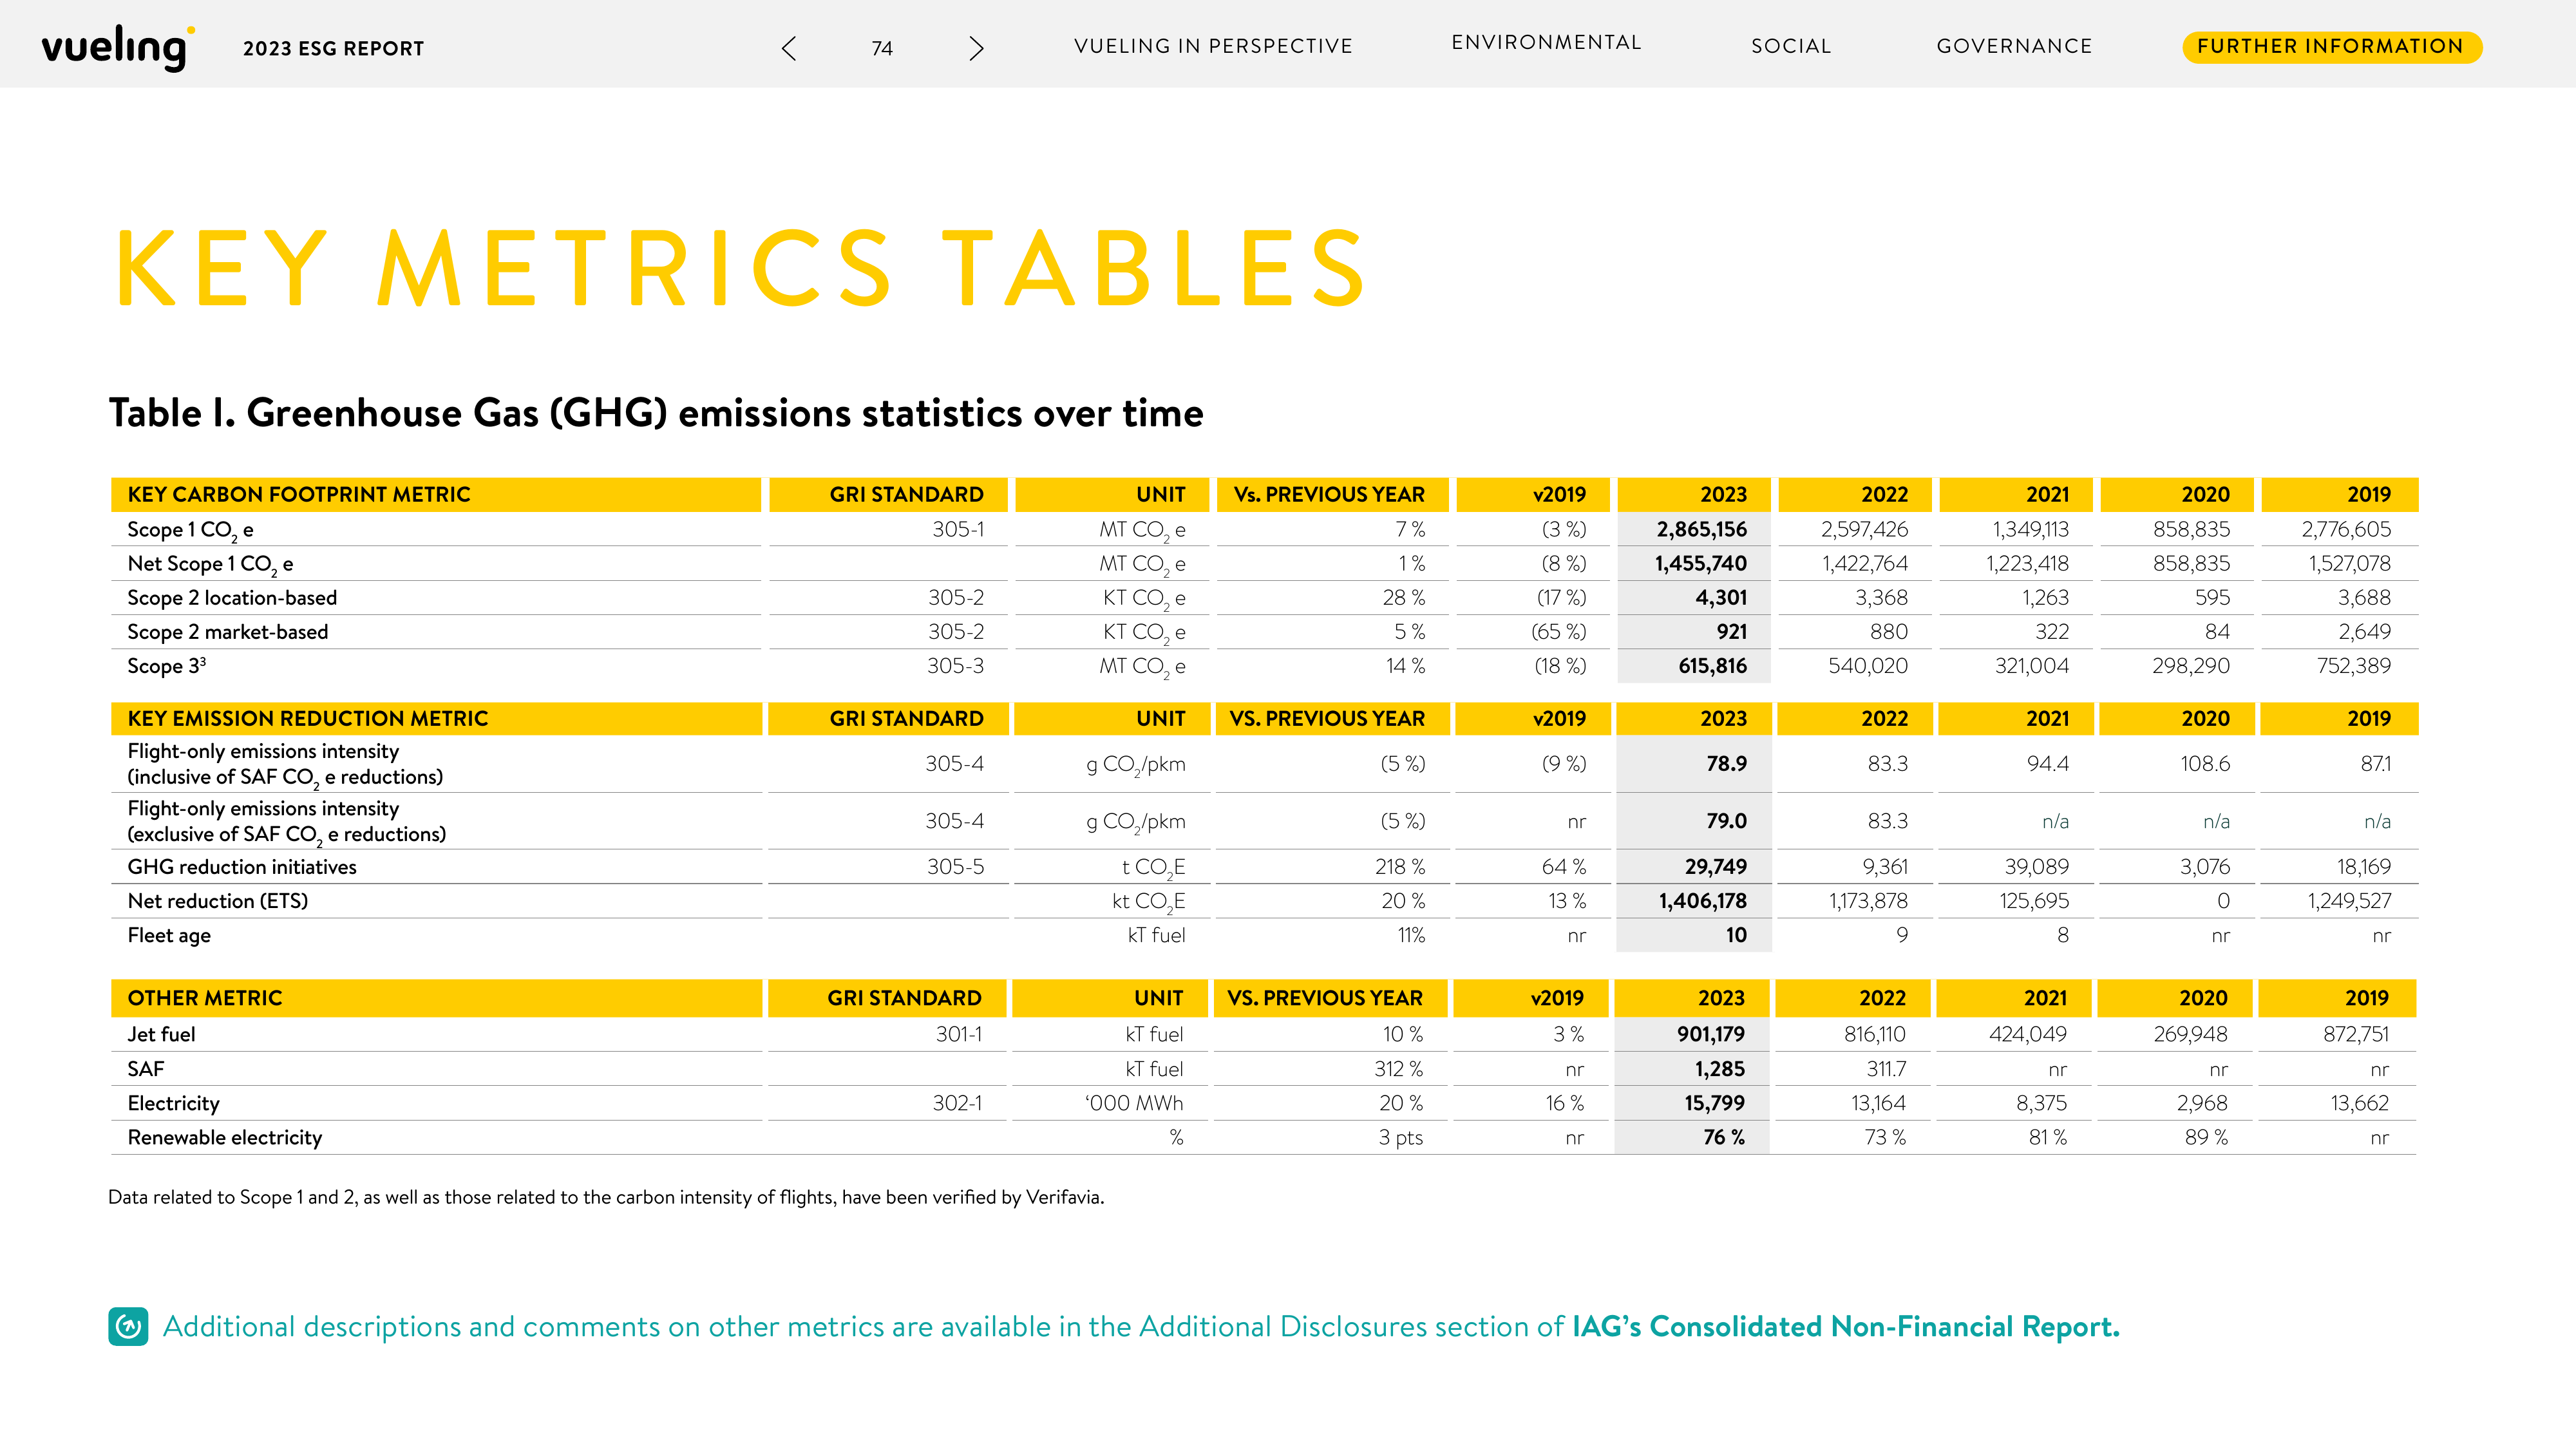
Task: Click Net reduction 2019 value 1,249,527
Action: pyautogui.click(x=2349, y=901)
